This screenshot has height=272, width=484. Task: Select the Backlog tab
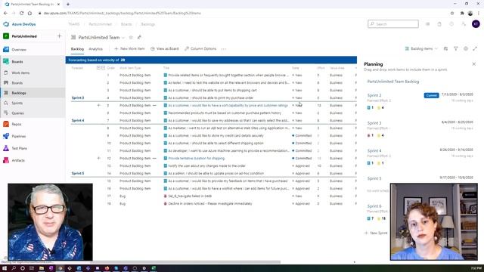coord(77,49)
